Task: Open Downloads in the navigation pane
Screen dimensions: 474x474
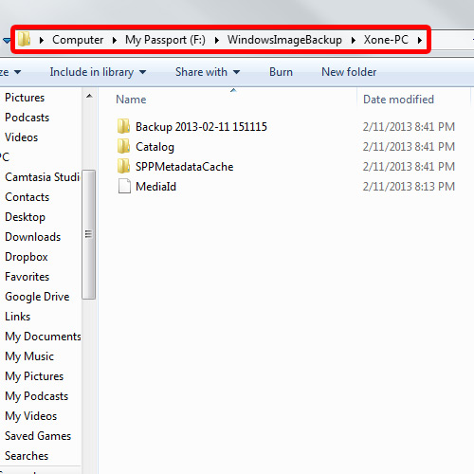Action: pyautogui.click(x=33, y=237)
